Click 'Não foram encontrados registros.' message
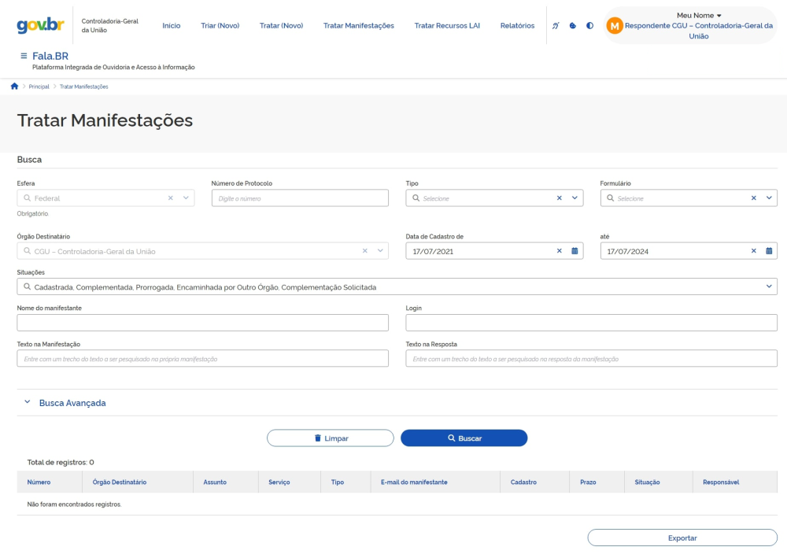787x558 pixels. pos(74,504)
